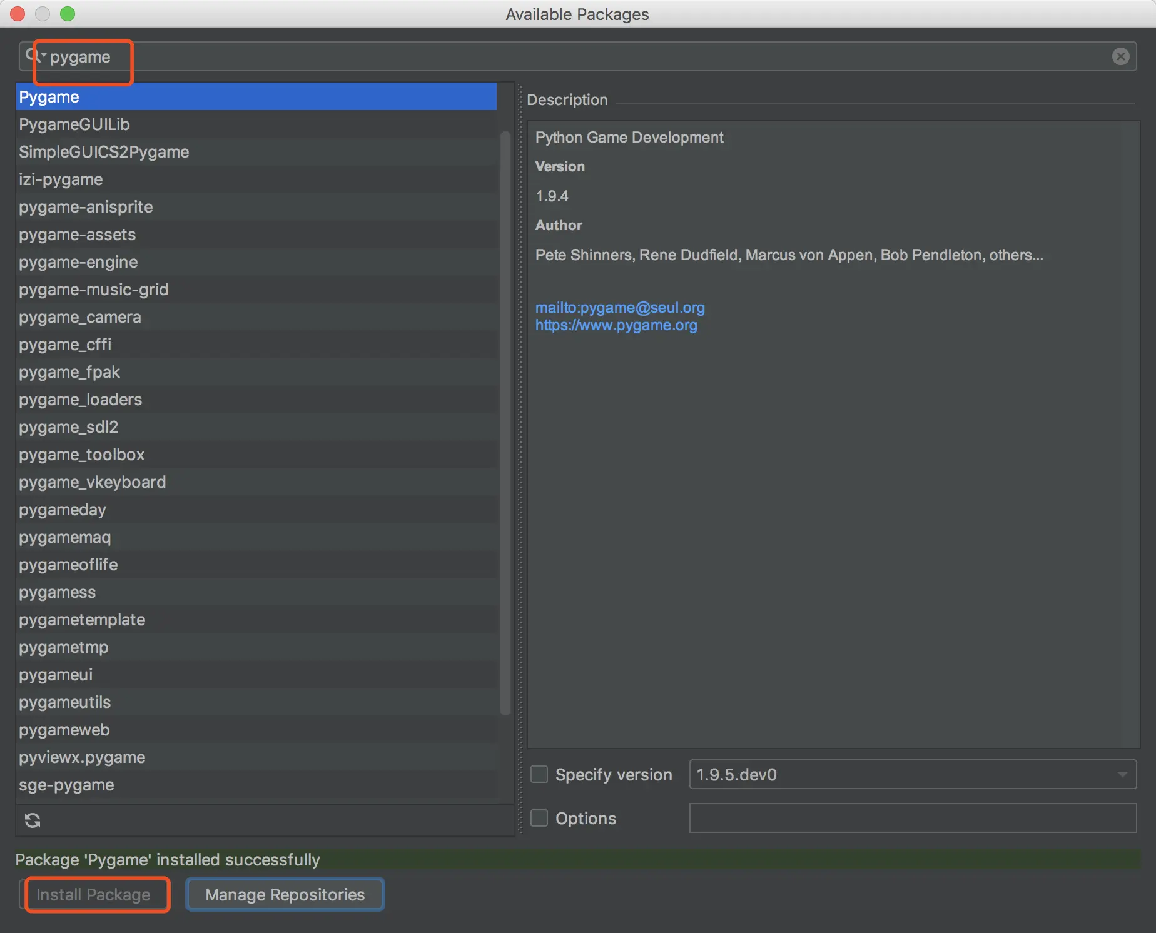The image size is (1156, 933).
Task: Select pygameweb package
Action: pos(256,730)
